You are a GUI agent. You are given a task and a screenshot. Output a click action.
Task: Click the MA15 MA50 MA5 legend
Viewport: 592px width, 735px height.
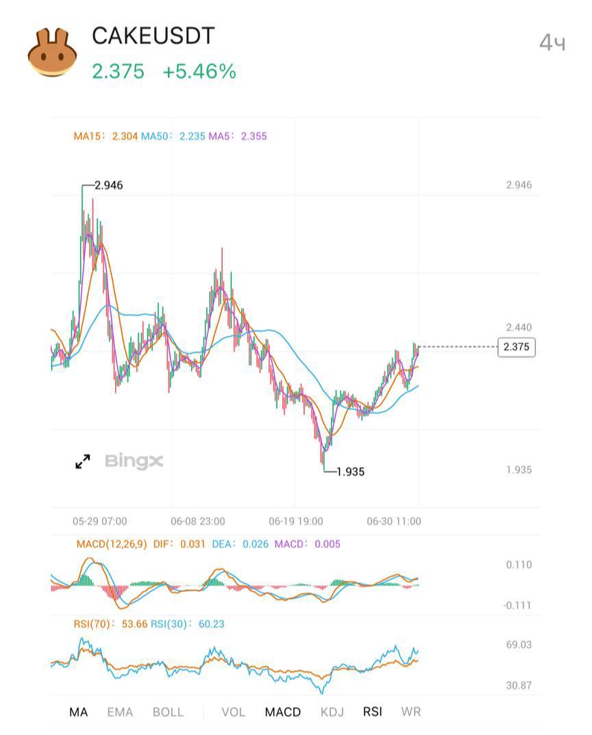click(170, 136)
